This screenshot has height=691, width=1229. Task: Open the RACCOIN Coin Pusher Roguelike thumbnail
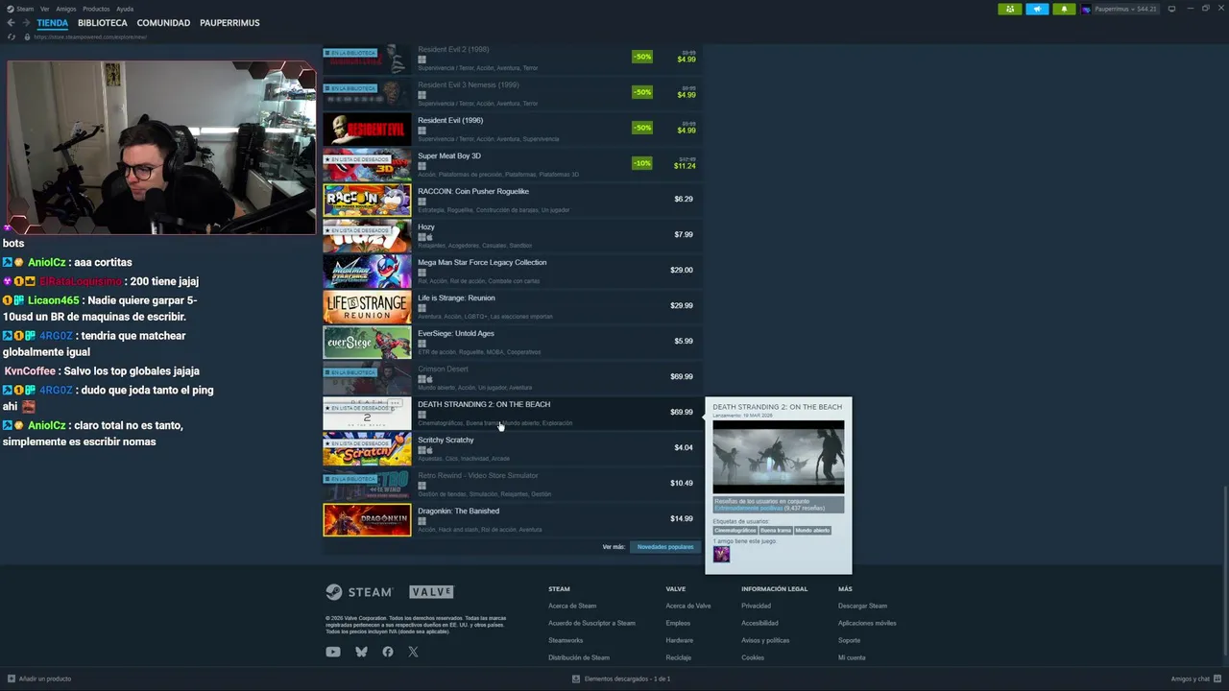pos(367,200)
